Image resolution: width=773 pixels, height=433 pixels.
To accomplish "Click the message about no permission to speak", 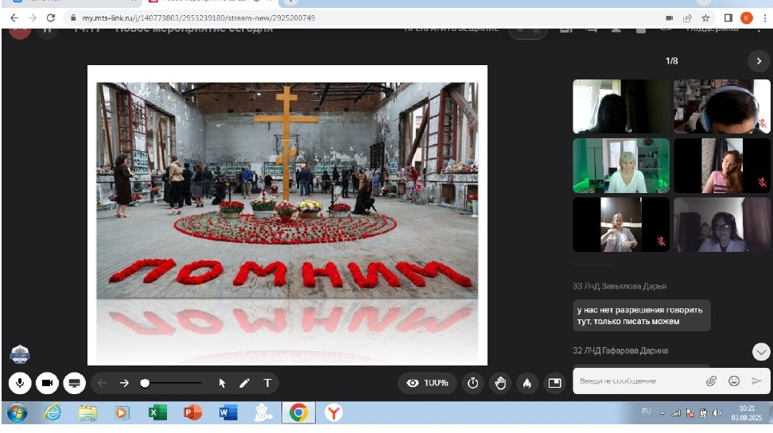I will 641,315.
